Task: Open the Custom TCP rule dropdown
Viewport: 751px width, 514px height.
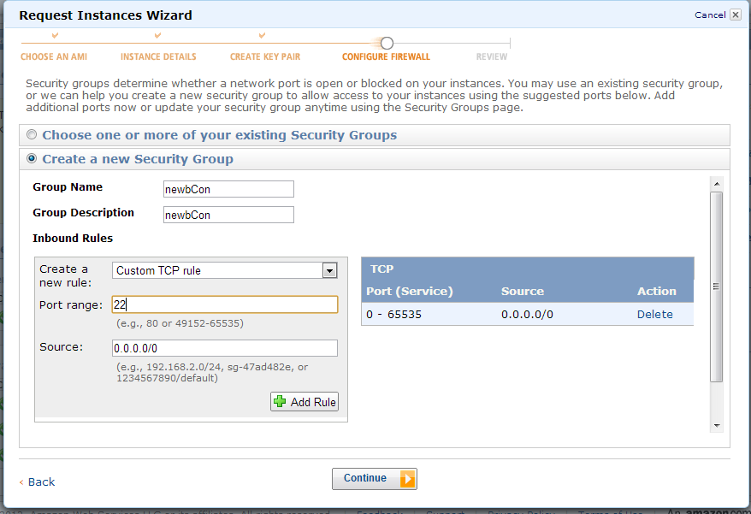Action: pyautogui.click(x=330, y=269)
